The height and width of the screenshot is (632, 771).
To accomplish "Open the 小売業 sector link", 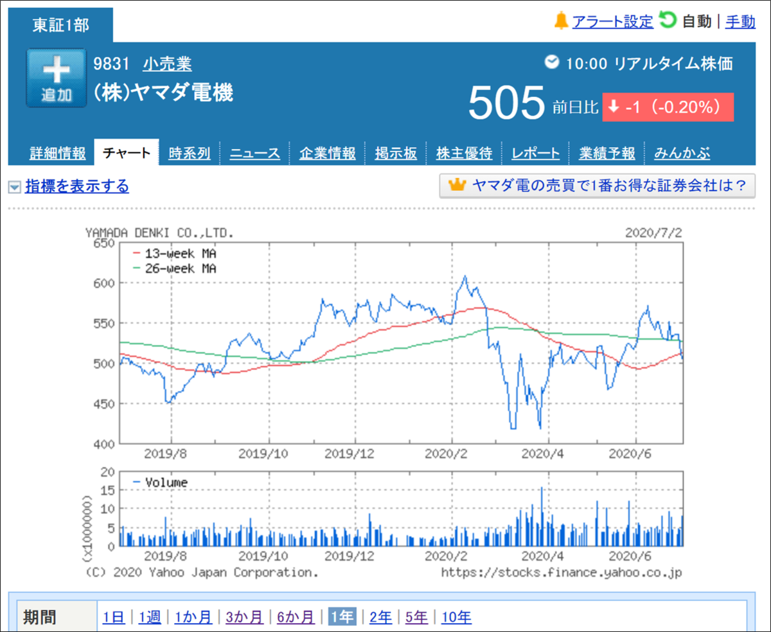I will [167, 64].
